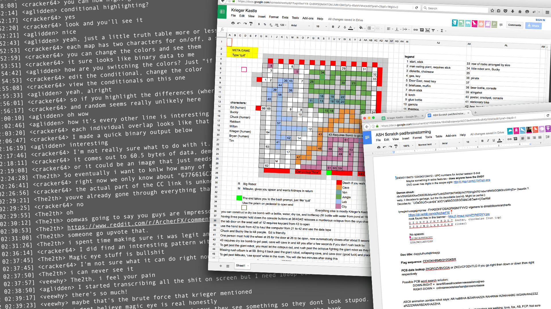Switch to Krieger Kastle - Google Sheets browser tab
The height and width of the screenshot is (309, 551).
[x=403, y=117]
